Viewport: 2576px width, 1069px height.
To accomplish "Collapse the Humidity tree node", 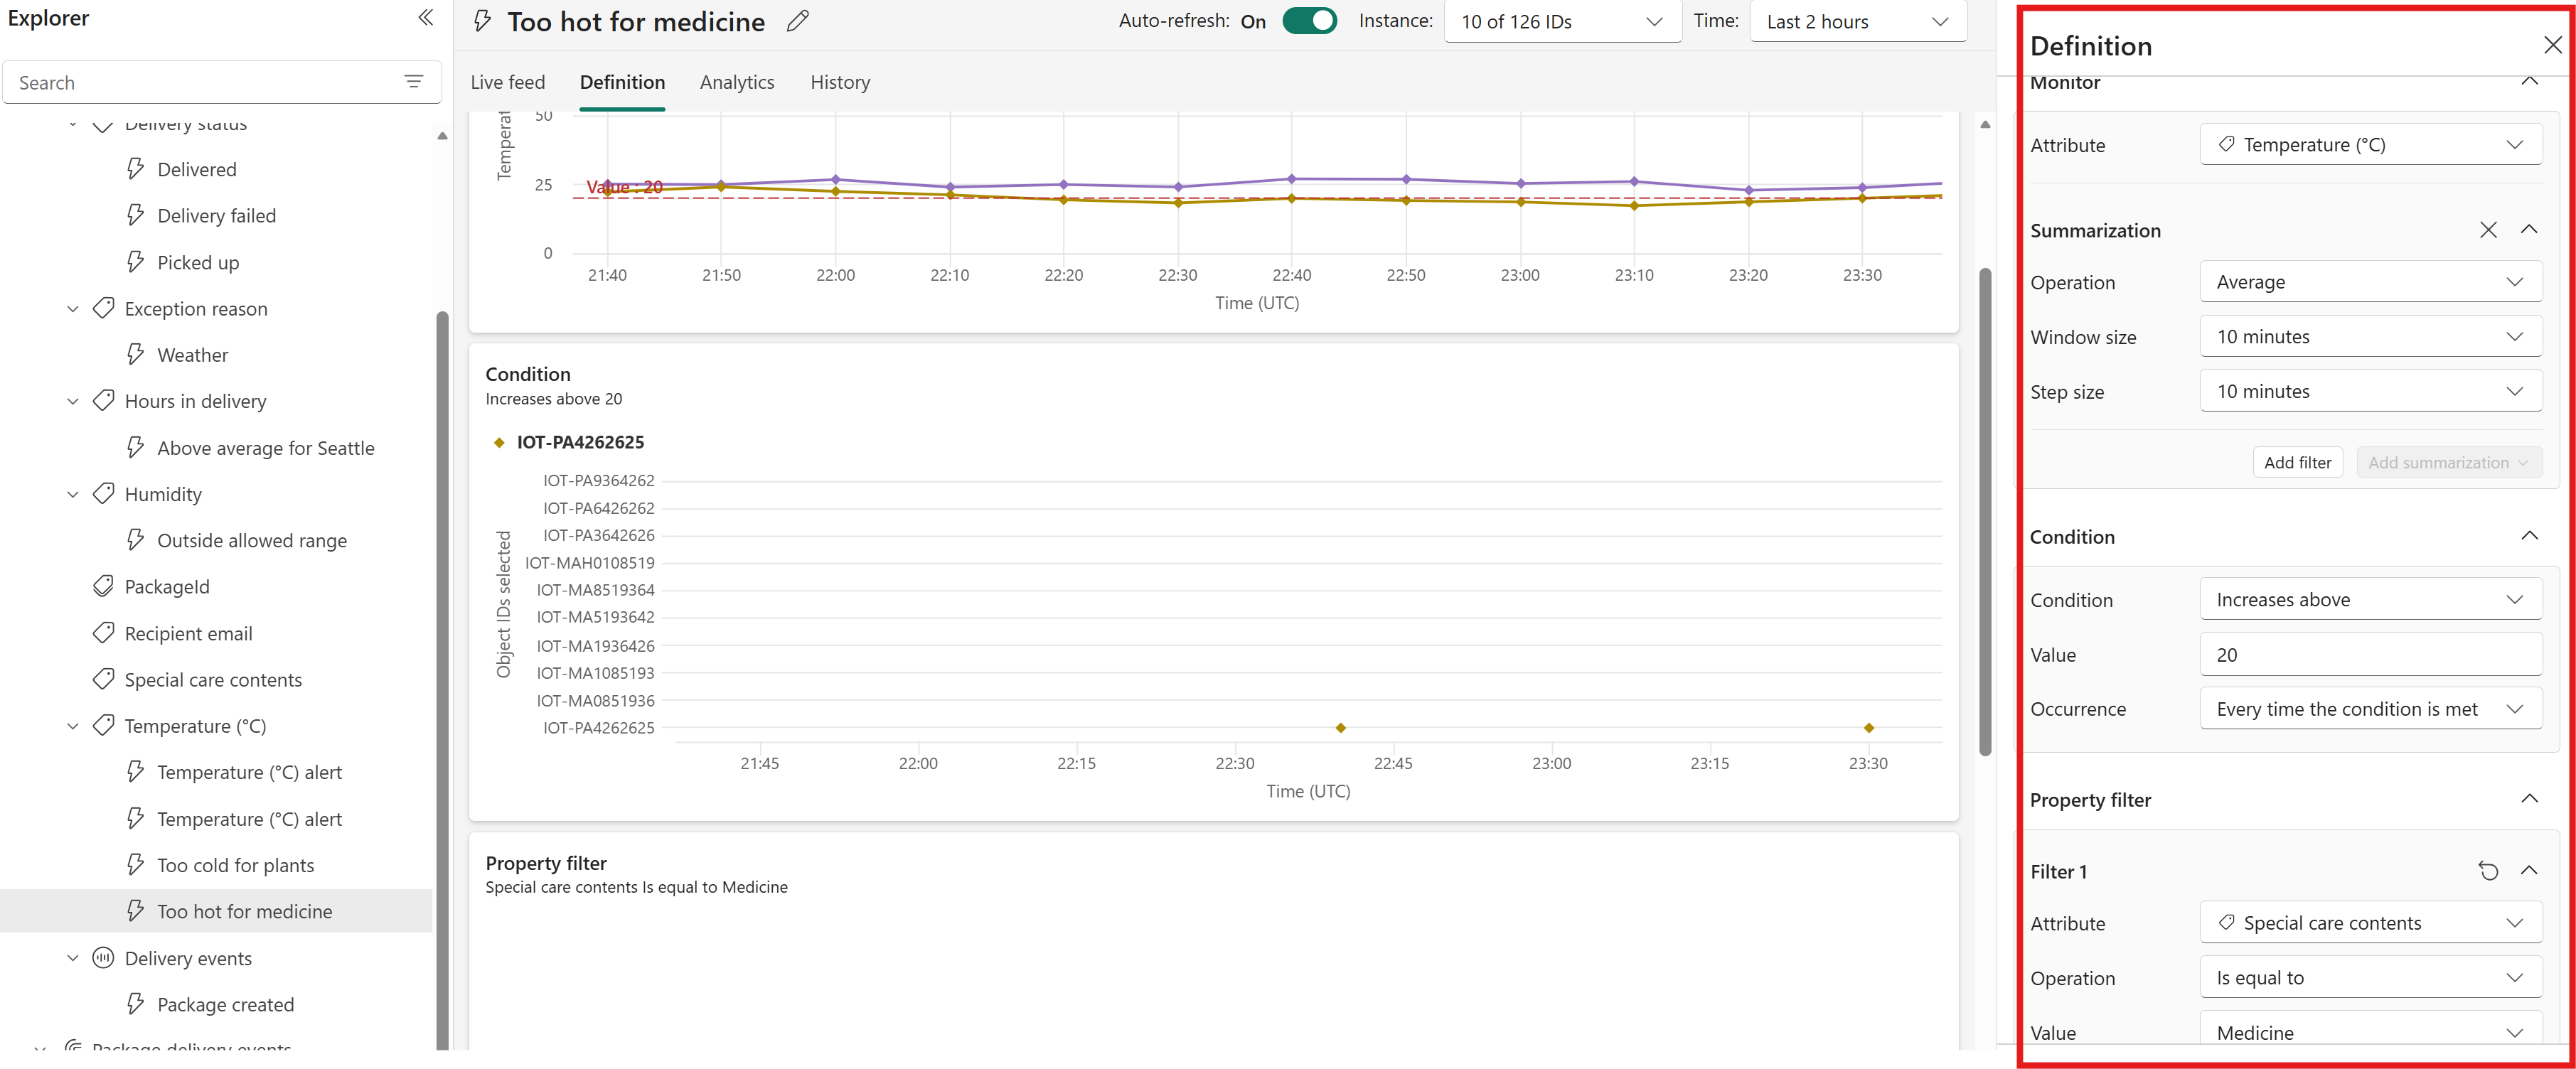I will point(72,494).
